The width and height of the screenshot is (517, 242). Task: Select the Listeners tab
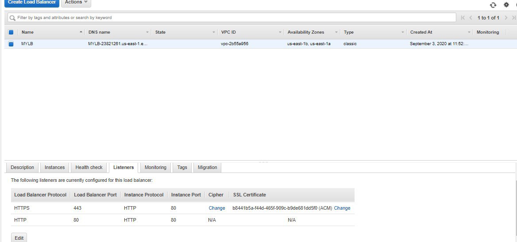point(123,168)
